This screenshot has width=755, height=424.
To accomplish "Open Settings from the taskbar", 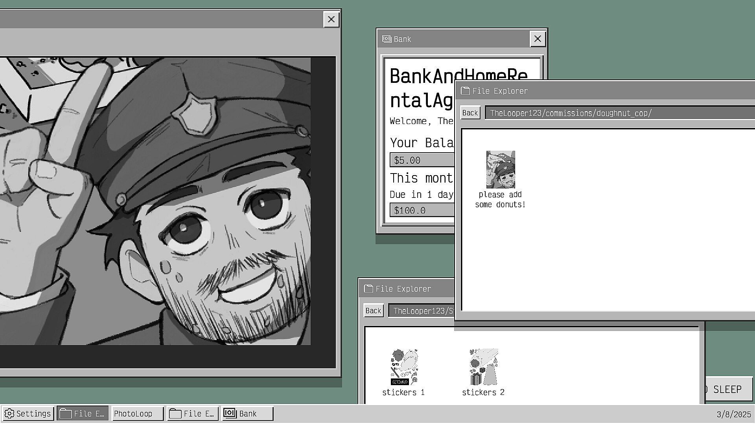I will coord(28,413).
